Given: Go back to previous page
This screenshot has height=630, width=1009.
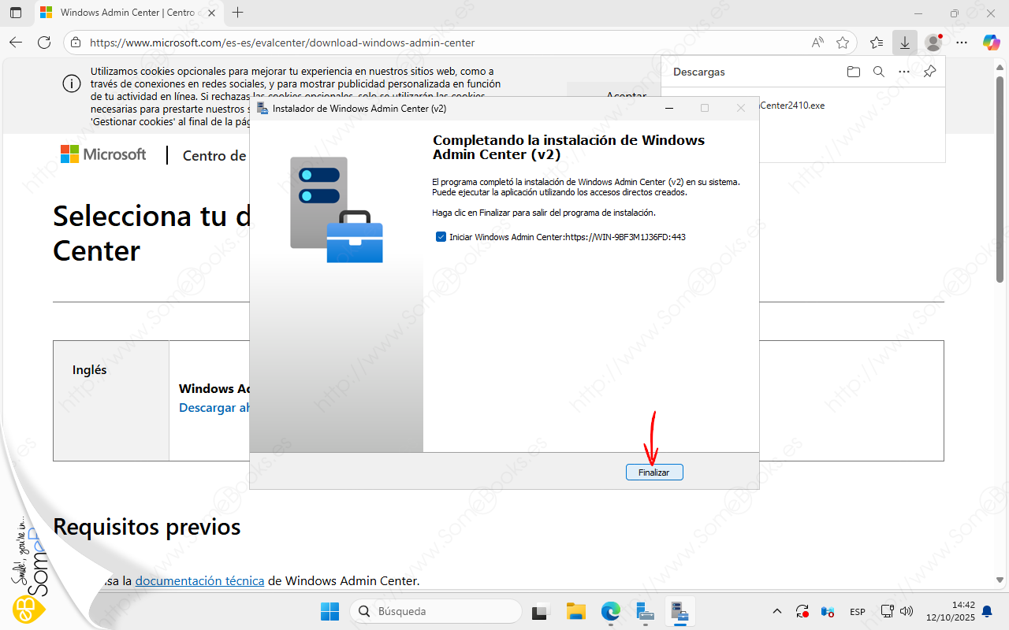Looking at the screenshot, I should coord(16,43).
